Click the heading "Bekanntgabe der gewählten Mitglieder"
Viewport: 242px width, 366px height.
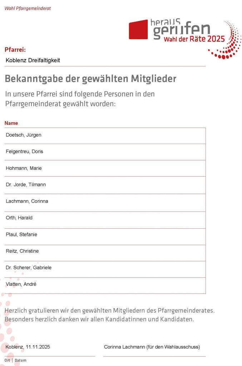pos(90,79)
